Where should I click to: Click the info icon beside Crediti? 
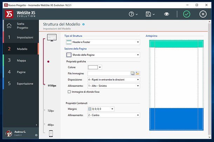point(36,135)
